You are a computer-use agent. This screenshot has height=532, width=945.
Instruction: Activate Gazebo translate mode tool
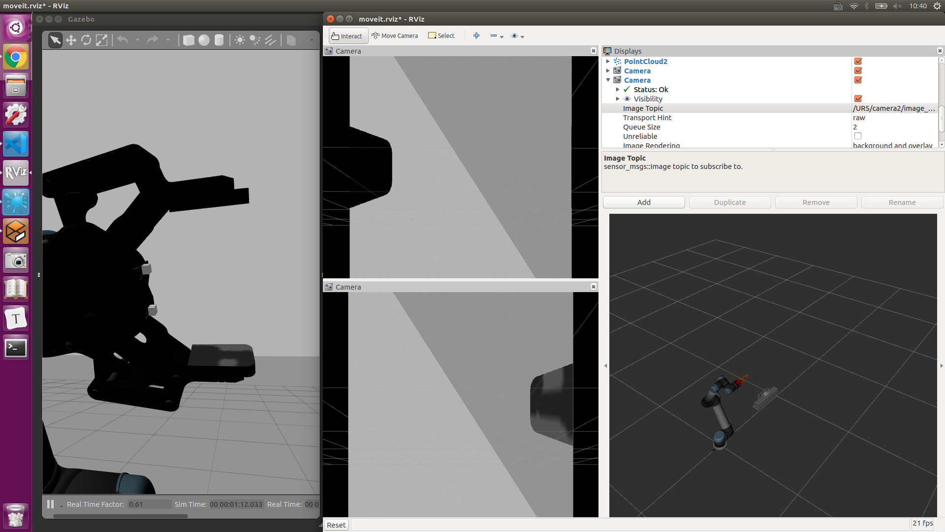pos(71,40)
